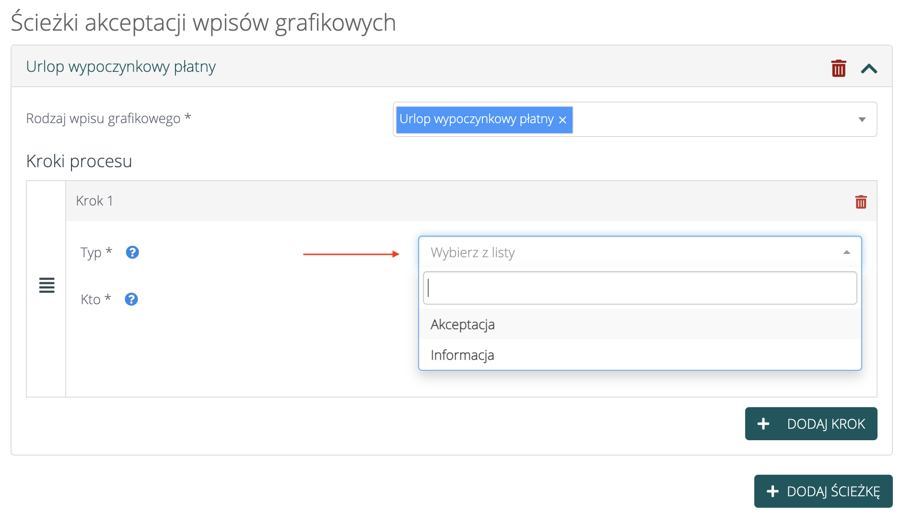This screenshot has width=913, height=525.
Task: Click the Urlop wypoczynkowy płatny panel title
Action: 121,67
